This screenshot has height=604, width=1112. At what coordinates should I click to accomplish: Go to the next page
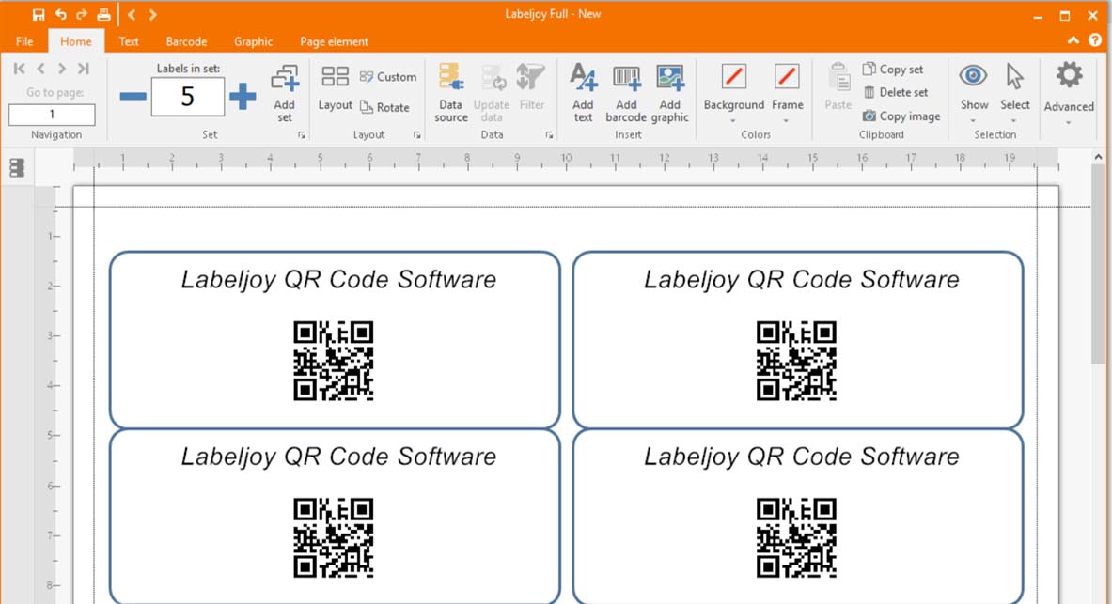click(62, 68)
